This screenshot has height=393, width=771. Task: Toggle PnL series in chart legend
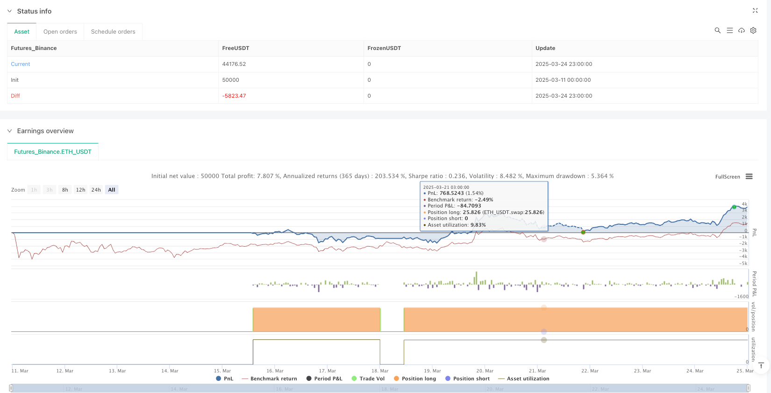(224, 379)
